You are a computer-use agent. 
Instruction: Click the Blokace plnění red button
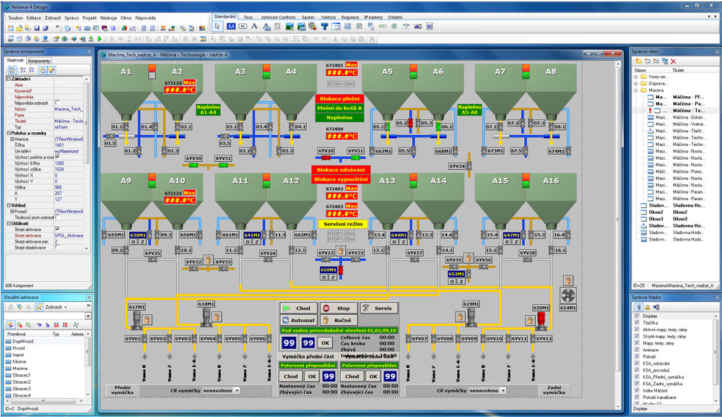coord(340,98)
